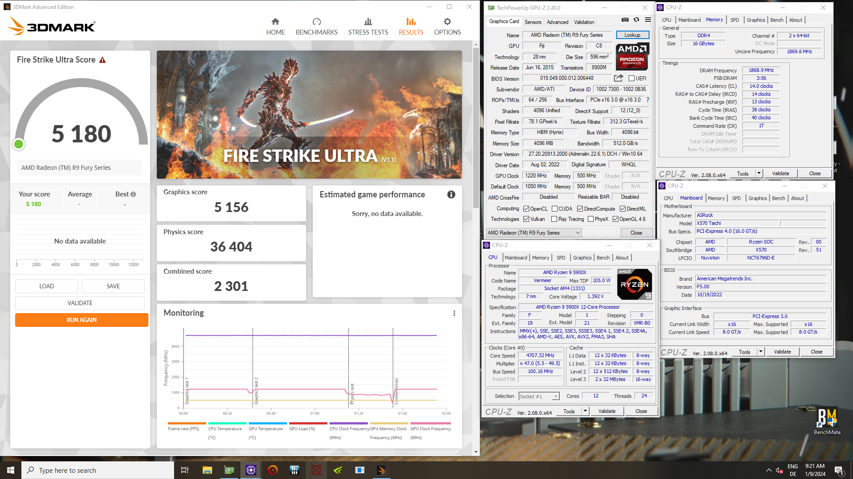Open SPD tab in CPU-Z Memory window
Image resolution: width=853 pixels, height=479 pixels.
734,20
